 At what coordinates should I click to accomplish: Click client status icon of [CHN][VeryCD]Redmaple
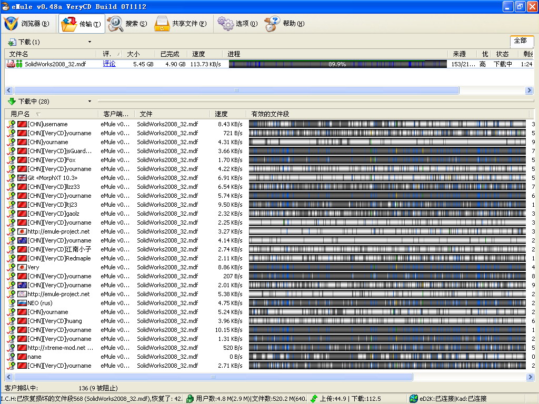click(12, 258)
